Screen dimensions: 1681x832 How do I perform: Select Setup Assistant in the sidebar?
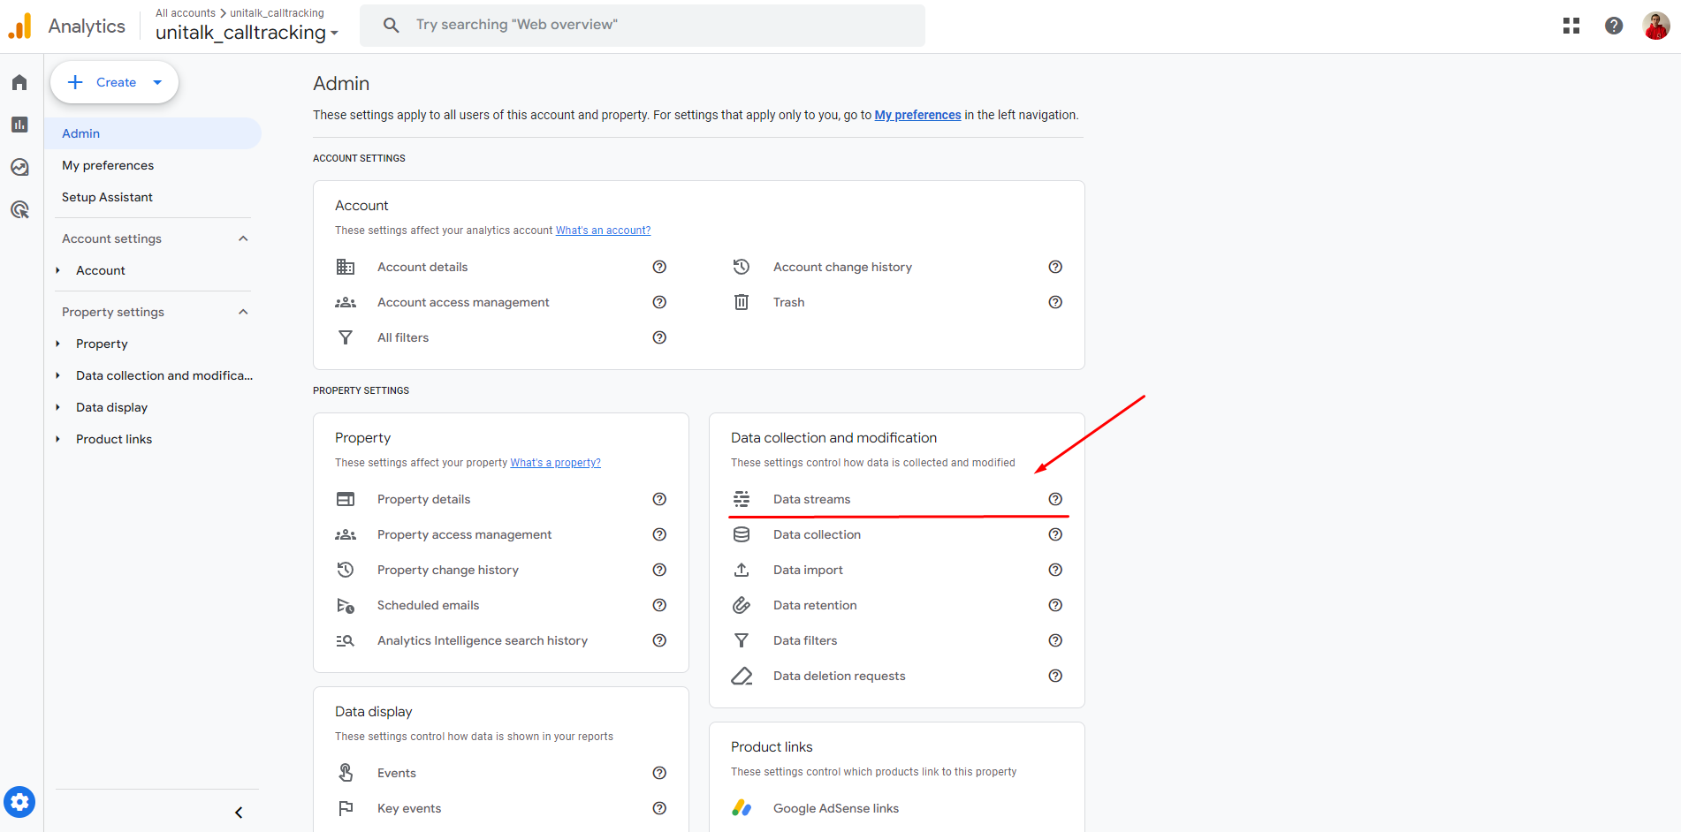click(x=107, y=197)
